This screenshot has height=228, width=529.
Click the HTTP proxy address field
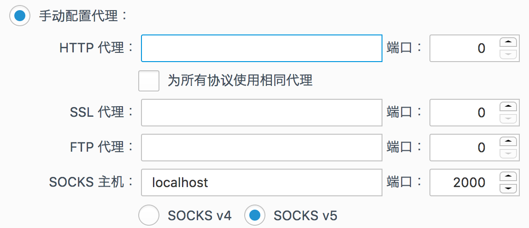(x=261, y=48)
